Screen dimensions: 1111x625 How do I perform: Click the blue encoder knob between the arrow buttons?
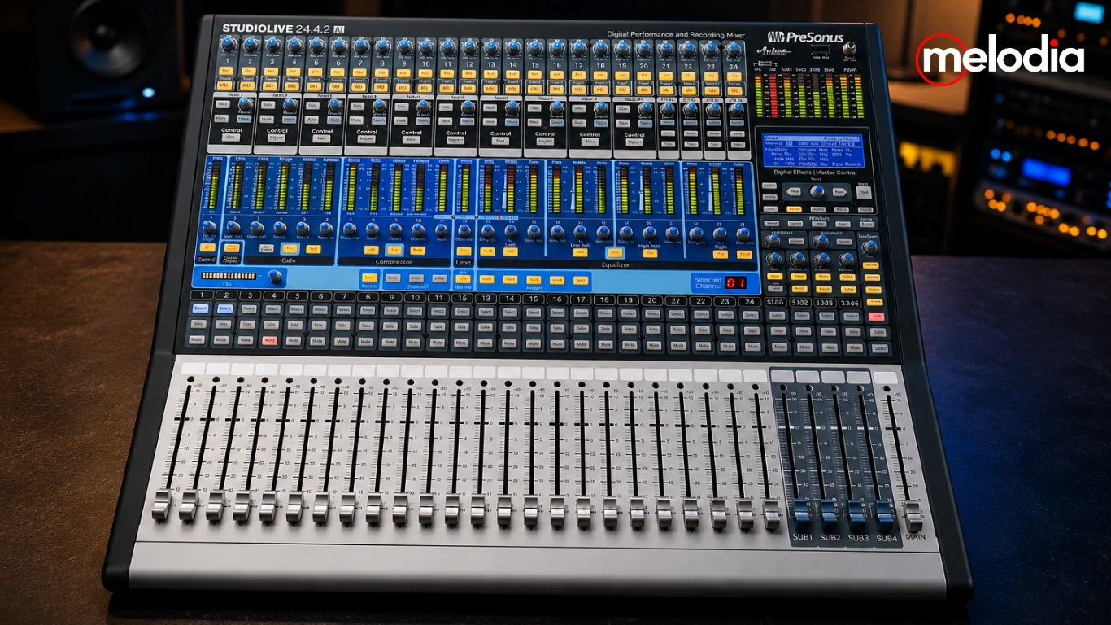pyautogui.click(x=817, y=192)
